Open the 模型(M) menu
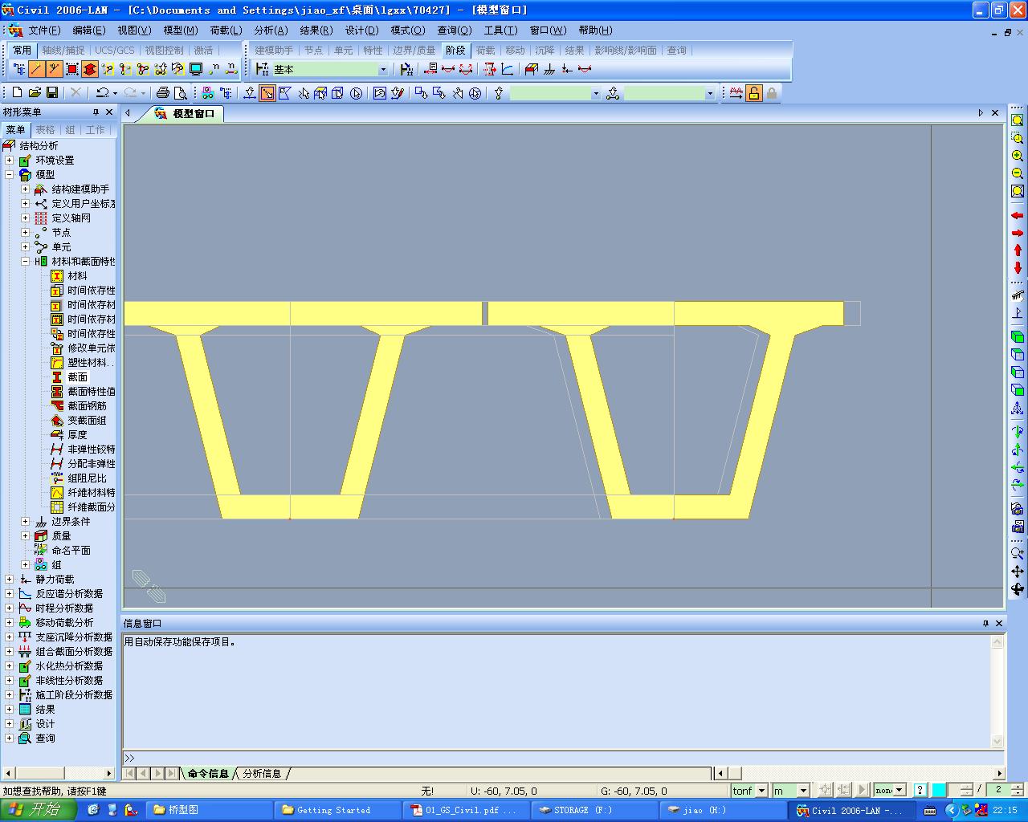 point(180,31)
